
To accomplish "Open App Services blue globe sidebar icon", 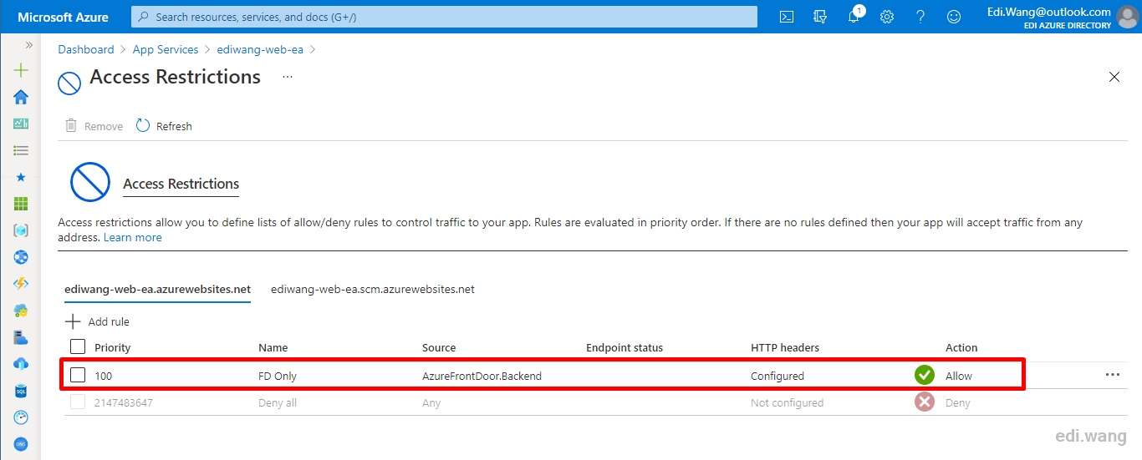I will (x=21, y=257).
